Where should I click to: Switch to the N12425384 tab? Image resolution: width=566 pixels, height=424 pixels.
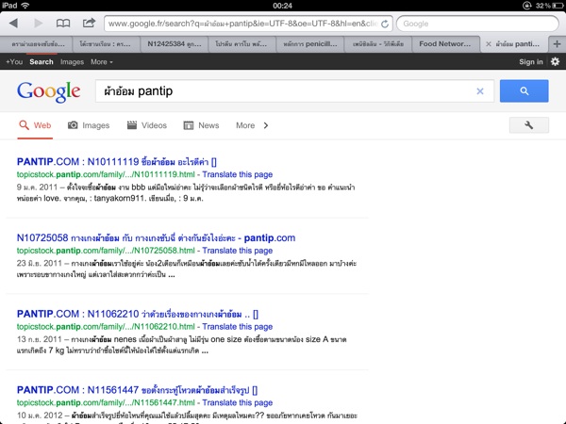click(175, 44)
